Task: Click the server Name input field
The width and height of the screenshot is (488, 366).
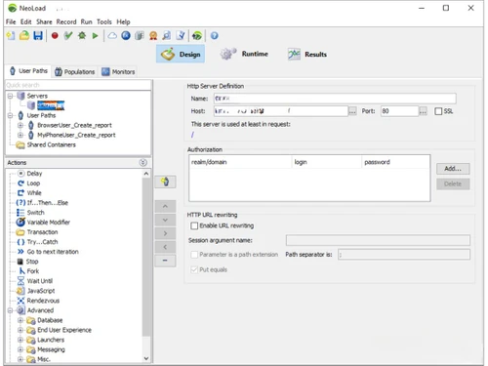Action: 335,99
